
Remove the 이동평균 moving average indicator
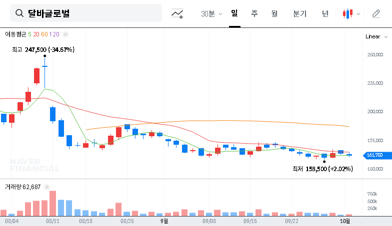65,34
